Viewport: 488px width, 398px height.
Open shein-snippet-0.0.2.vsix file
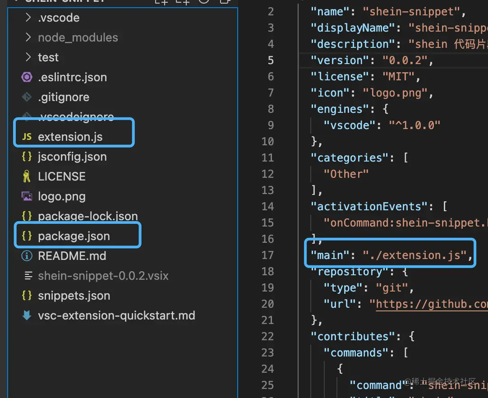pyautogui.click(x=103, y=276)
